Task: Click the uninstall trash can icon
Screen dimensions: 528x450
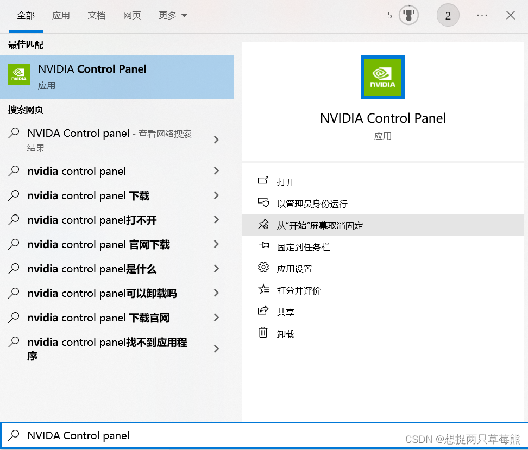Action: 263,332
